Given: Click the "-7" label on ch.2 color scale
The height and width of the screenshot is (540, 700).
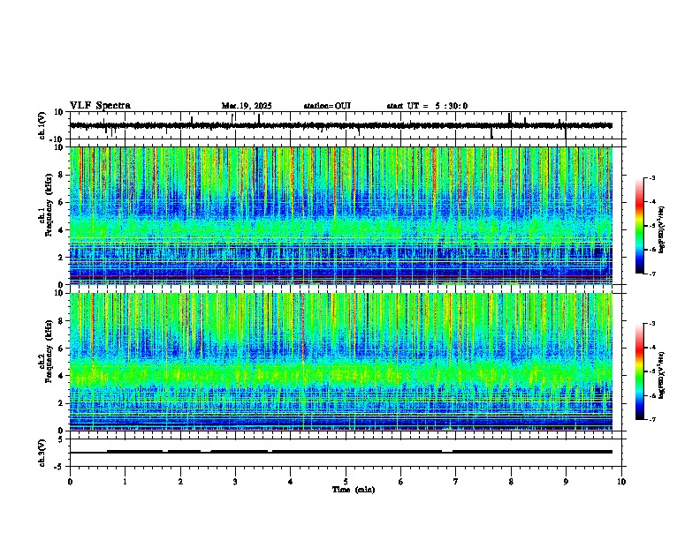Looking at the screenshot, I should click(x=651, y=419).
